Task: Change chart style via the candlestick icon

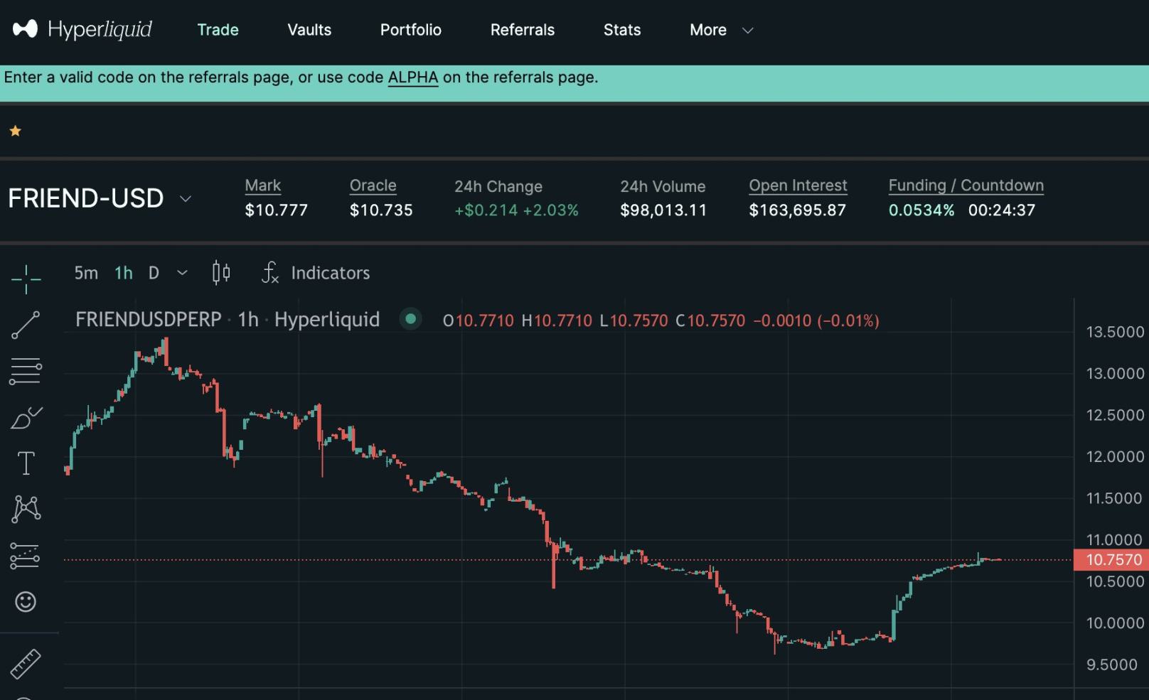Action: tap(221, 272)
